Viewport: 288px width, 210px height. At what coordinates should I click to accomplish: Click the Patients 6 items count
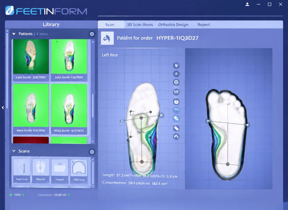(42, 34)
